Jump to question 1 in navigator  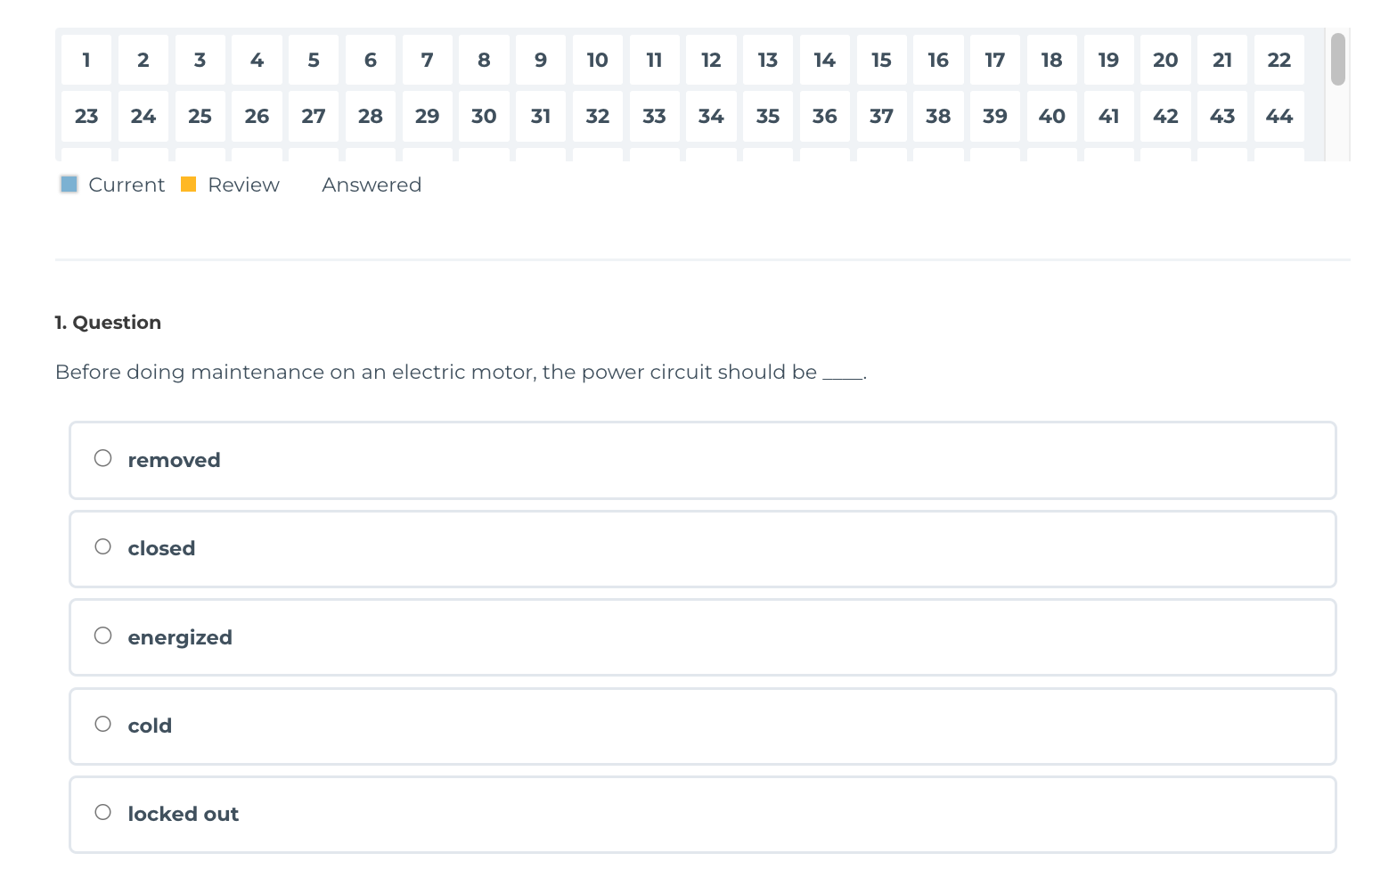click(x=86, y=60)
